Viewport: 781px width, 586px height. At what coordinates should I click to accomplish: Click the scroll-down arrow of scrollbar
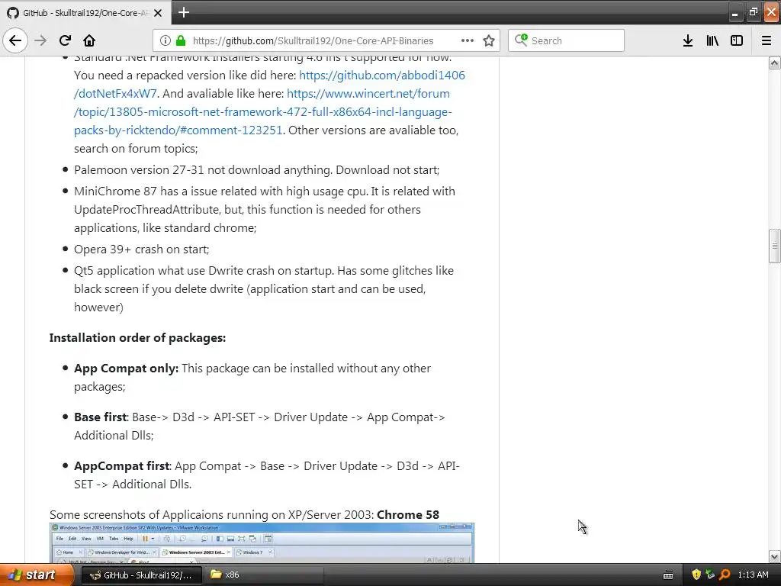click(x=775, y=556)
